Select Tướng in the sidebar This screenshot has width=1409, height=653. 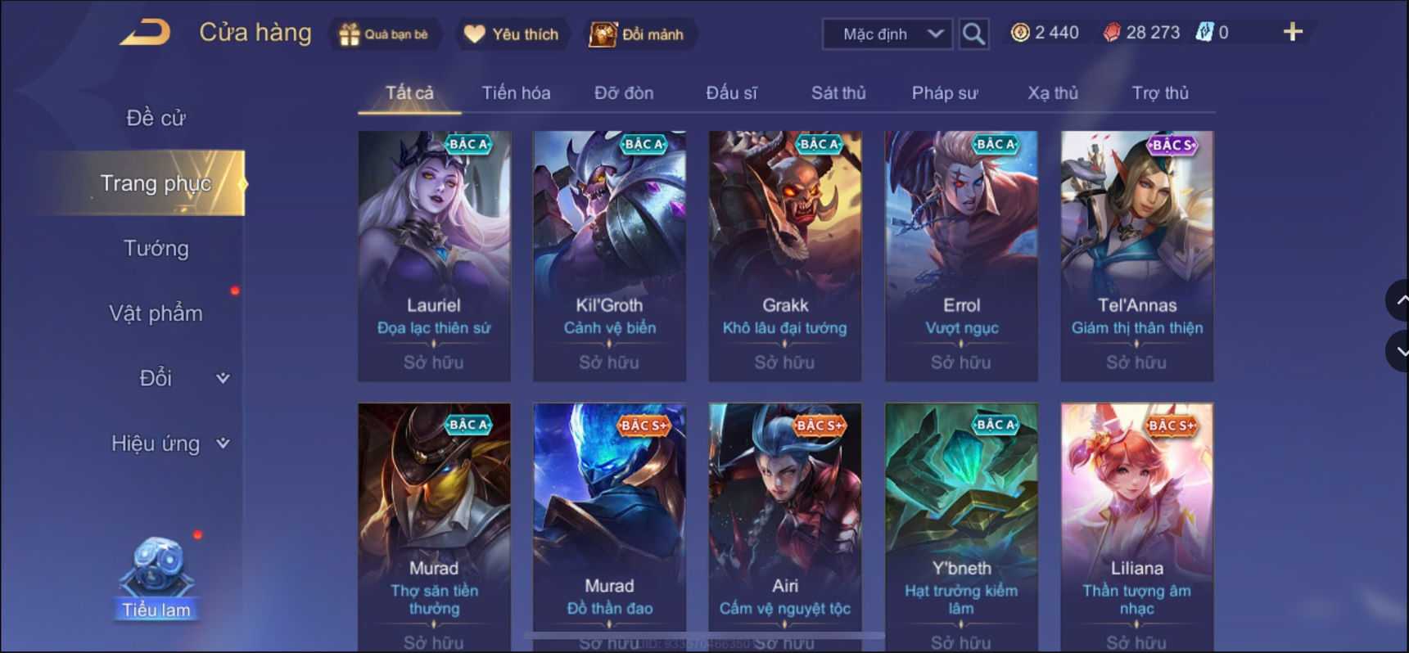pyautogui.click(x=156, y=248)
